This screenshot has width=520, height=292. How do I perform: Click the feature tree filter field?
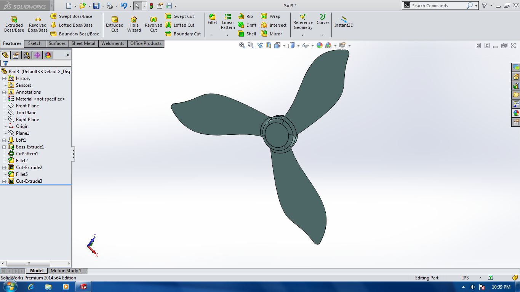36,63
